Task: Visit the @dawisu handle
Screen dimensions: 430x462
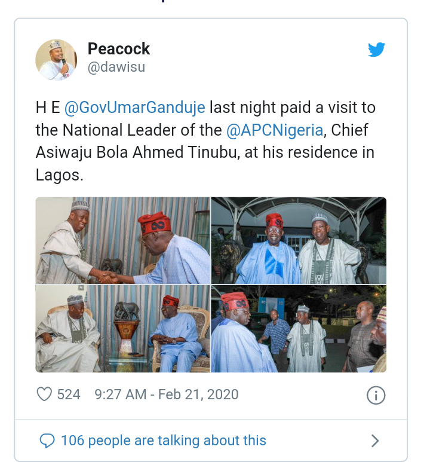Action: (x=116, y=68)
